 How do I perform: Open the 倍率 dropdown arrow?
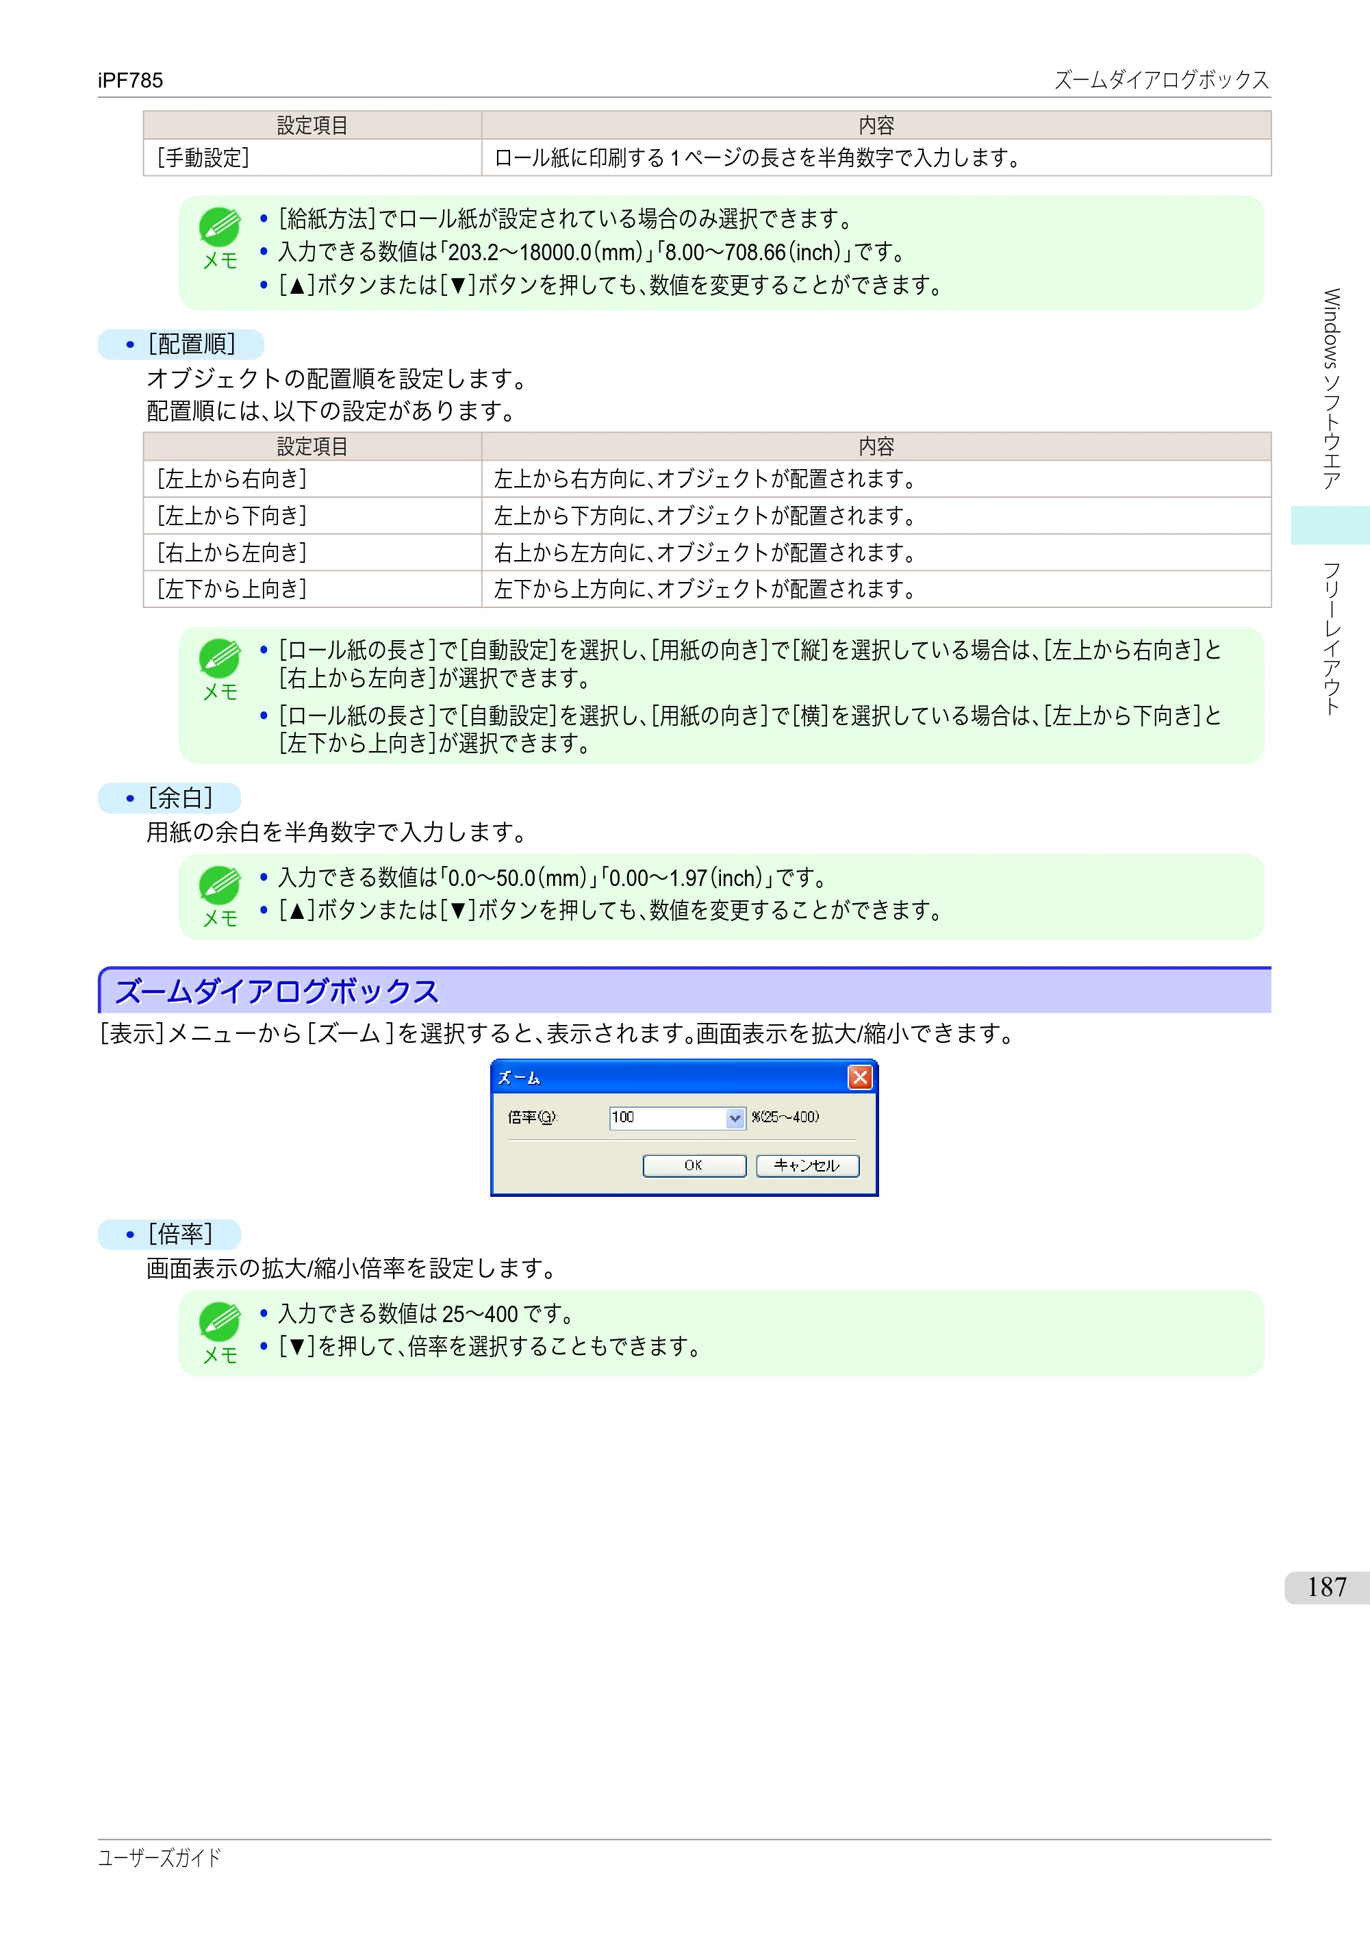point(735,1118)
